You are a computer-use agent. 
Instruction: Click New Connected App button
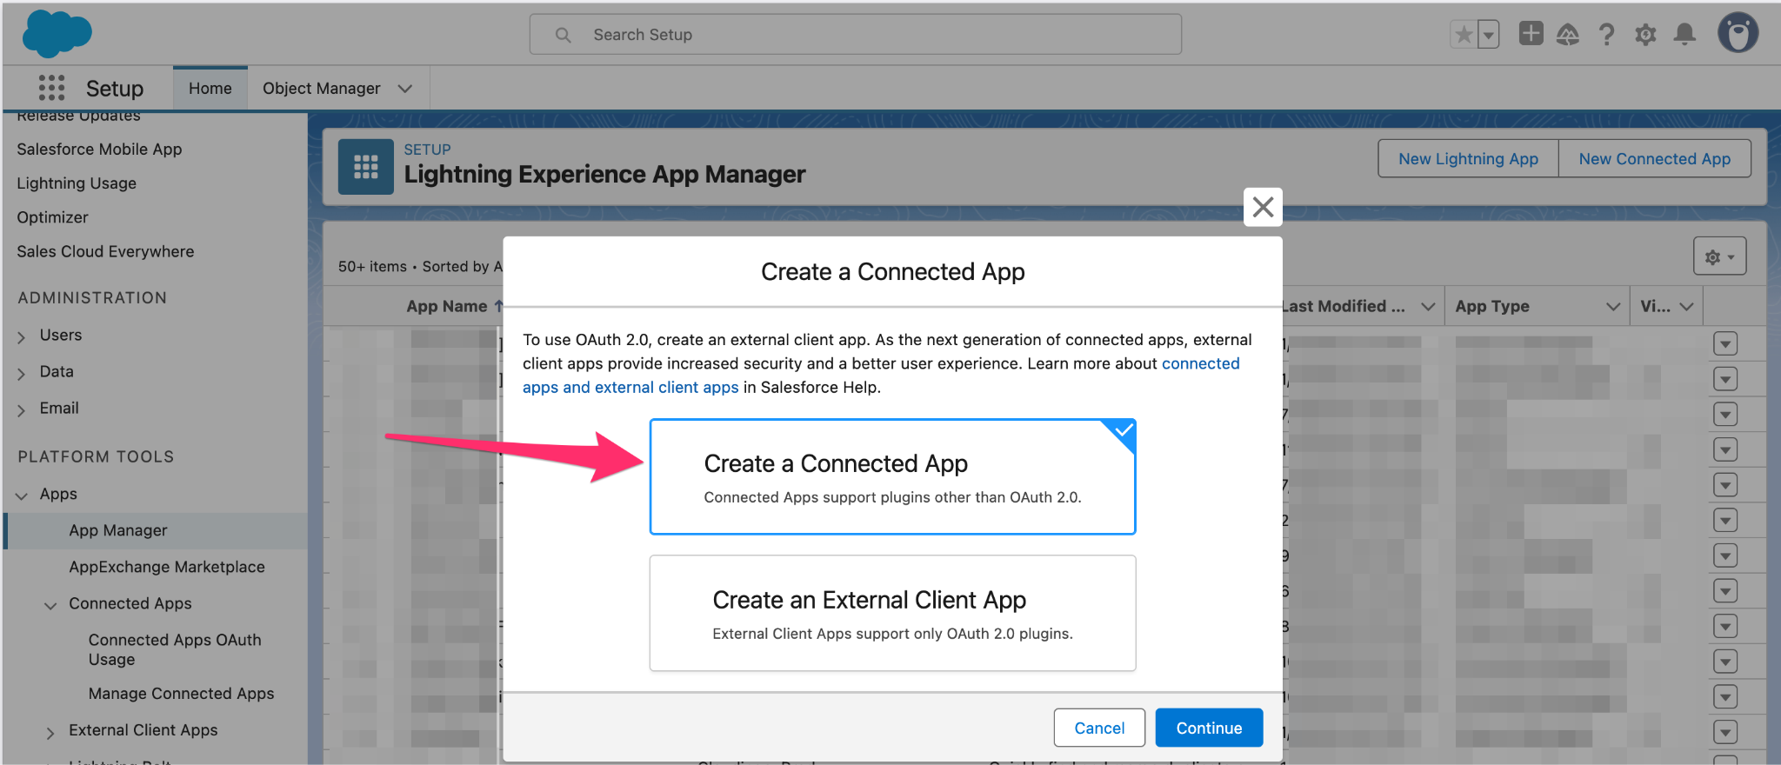pos(1654,158)
